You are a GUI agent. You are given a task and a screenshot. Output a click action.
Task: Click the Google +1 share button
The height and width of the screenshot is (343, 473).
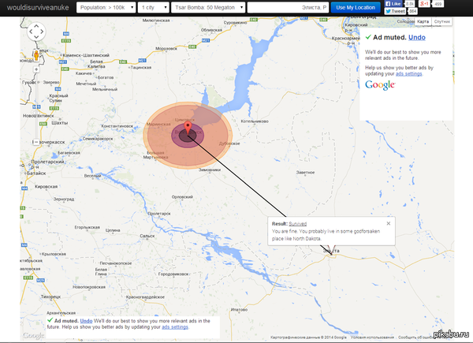point(423,4)
